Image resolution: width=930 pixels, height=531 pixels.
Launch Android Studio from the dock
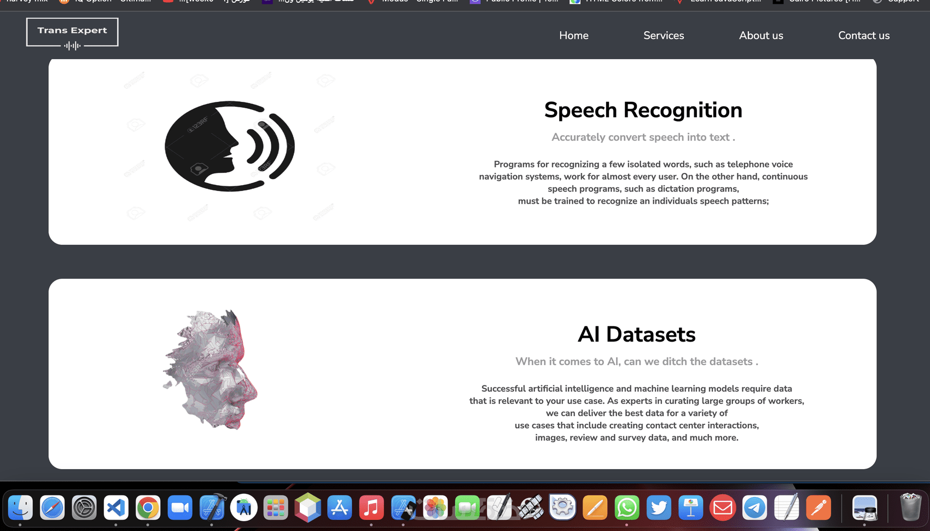point(244,507)
